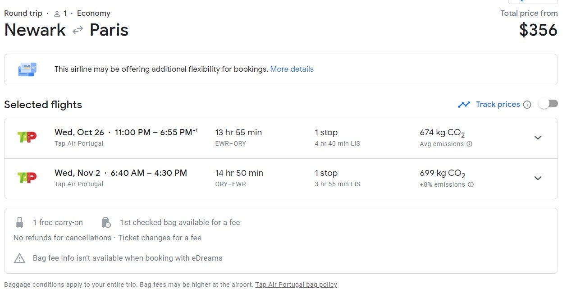The height and width of the screenshot is (294, 567).
Task: Click info icon next to +8% emissions
Action: [471, 184]
